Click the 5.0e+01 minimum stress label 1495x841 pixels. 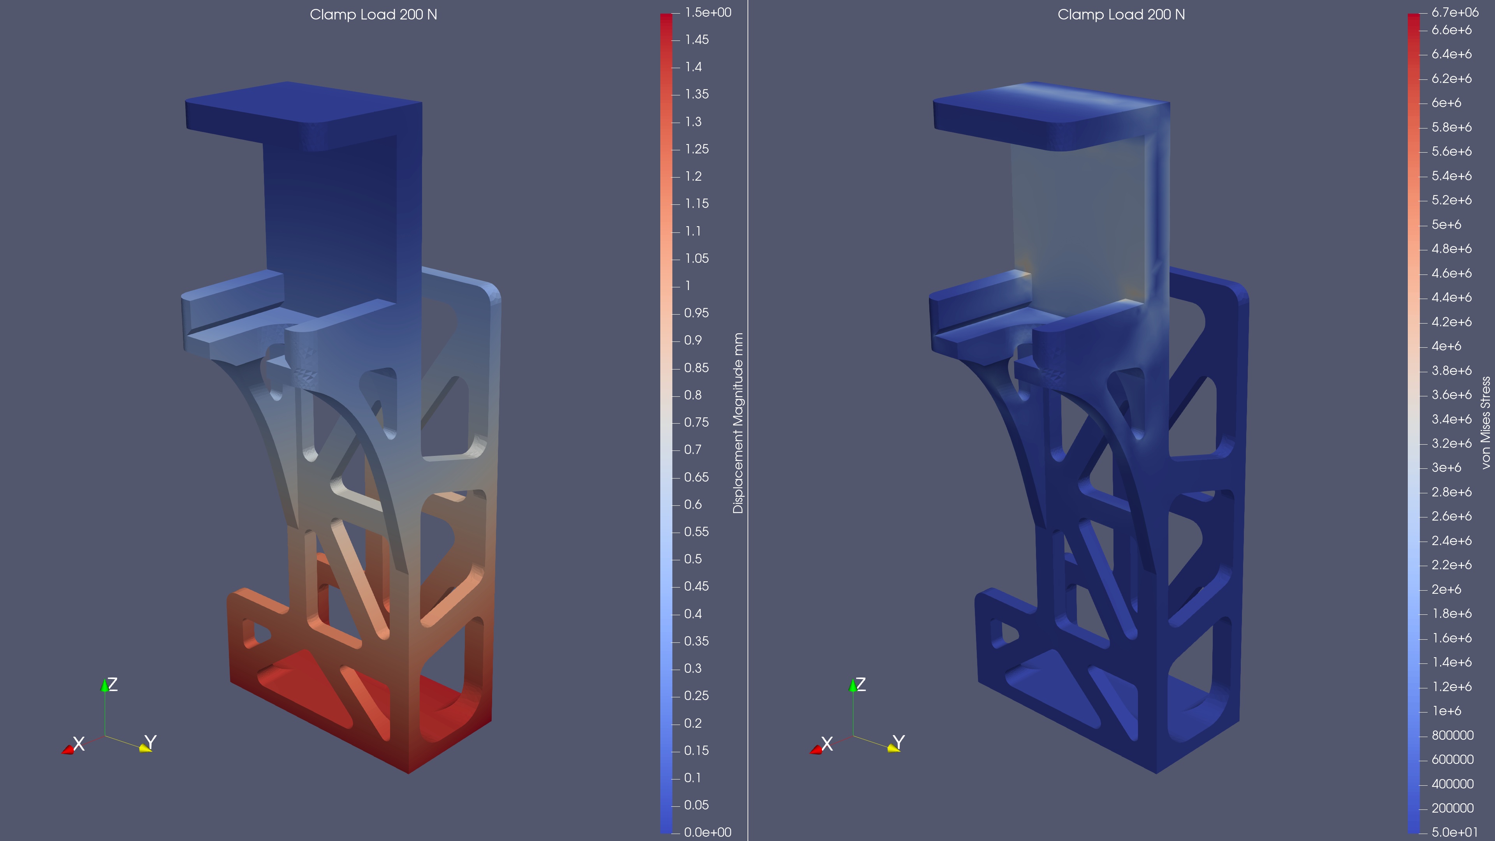[1455, 832]
